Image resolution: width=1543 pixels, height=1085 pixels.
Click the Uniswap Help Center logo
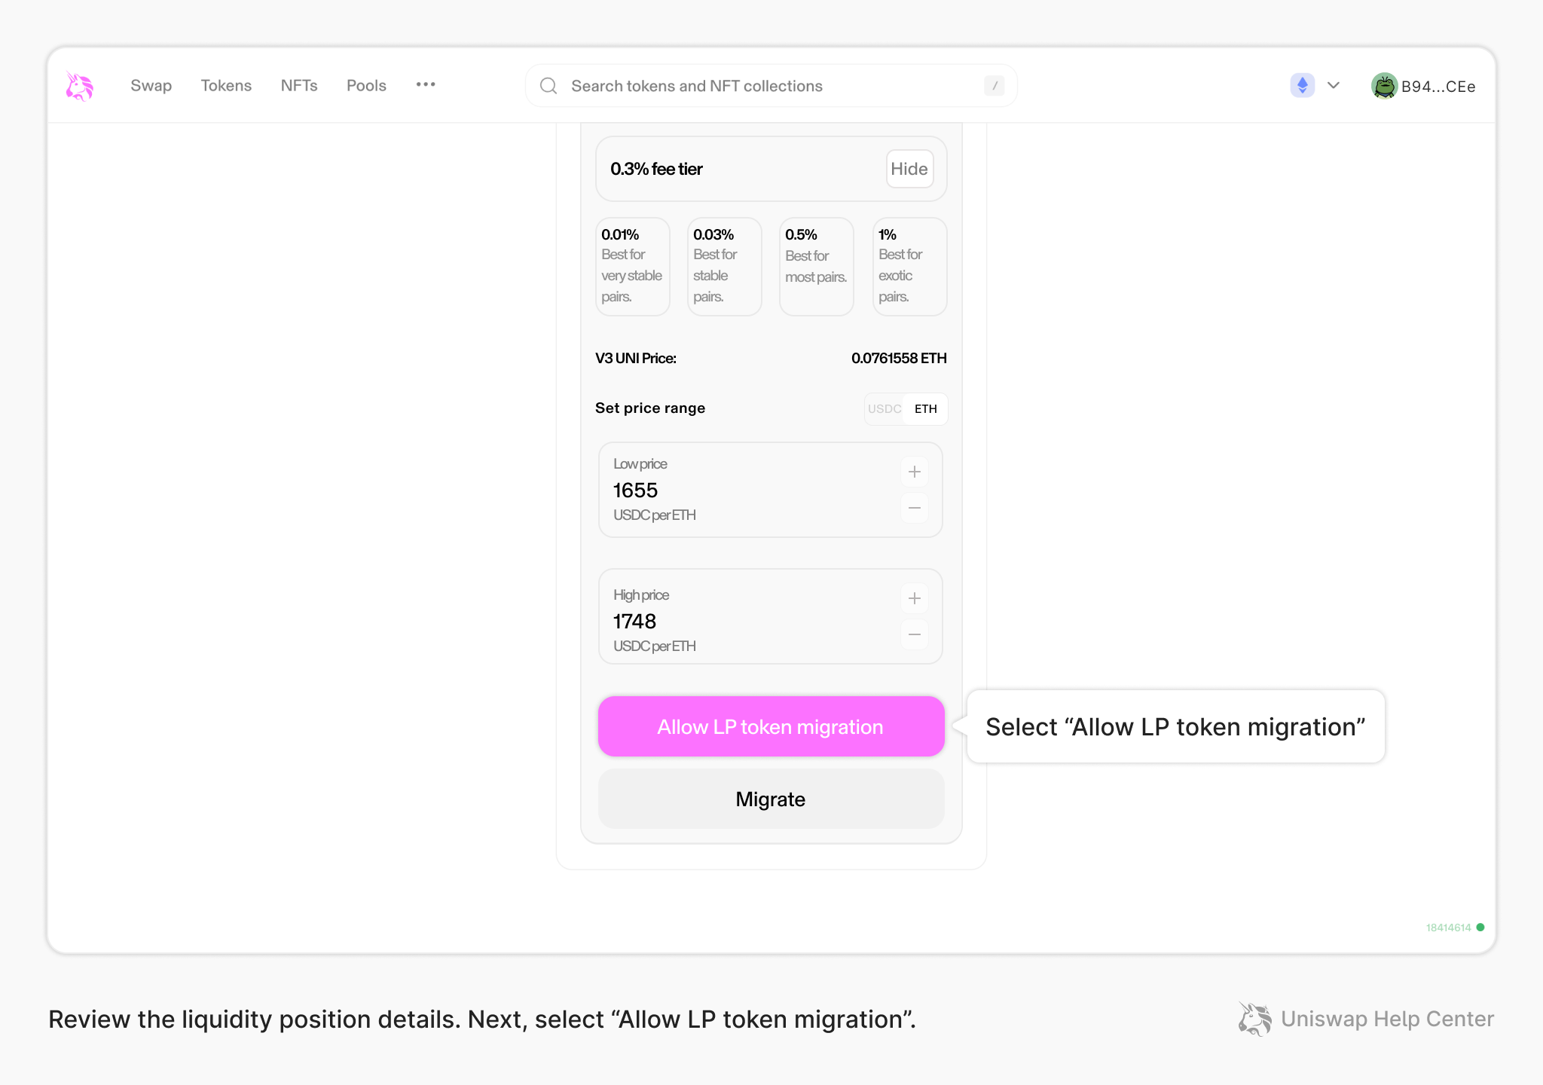[x=1254, y=1019]
